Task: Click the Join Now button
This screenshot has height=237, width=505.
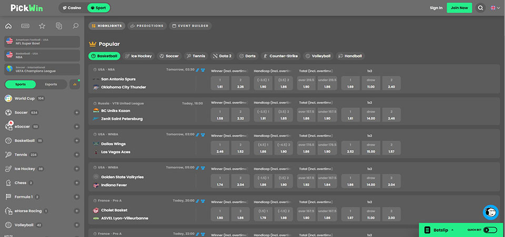Action: point(459,8)
